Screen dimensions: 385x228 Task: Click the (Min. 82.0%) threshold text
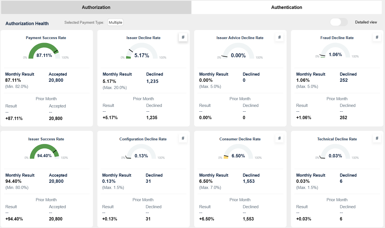(17, 87)
